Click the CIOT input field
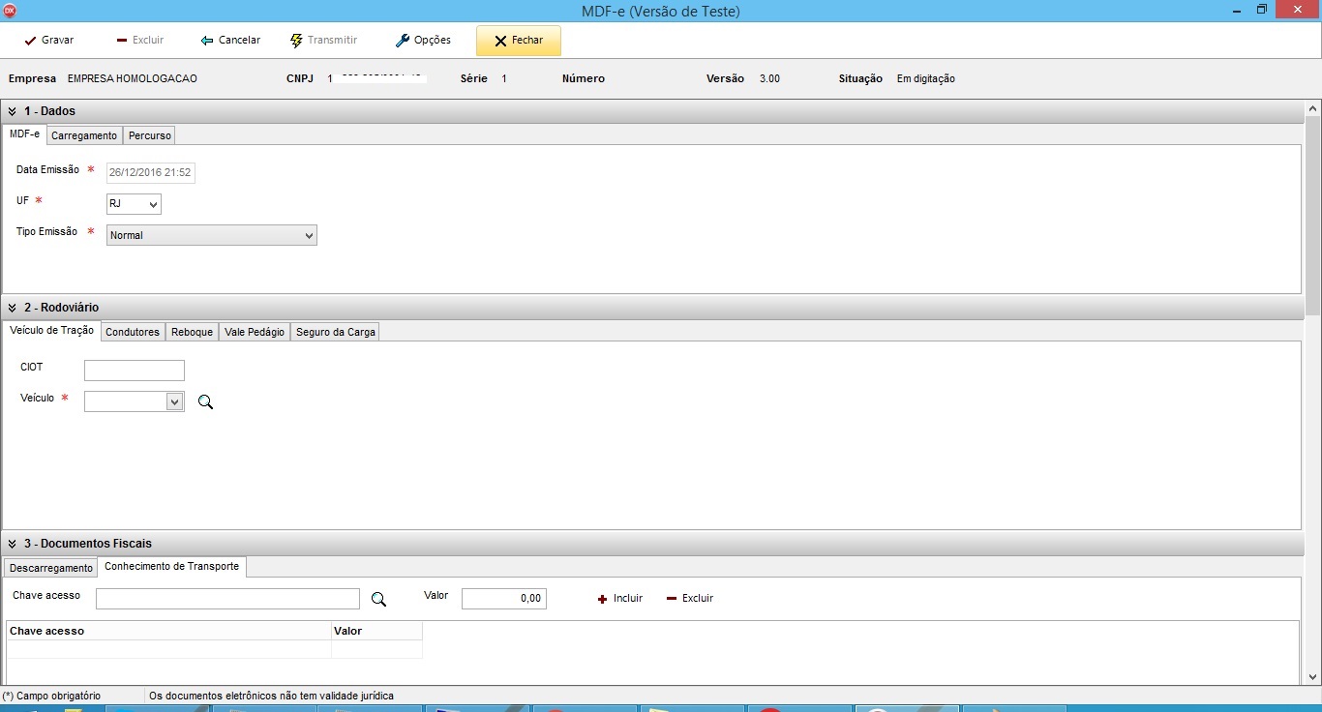Screen dimensions: 1322x712 click(135, 371)
